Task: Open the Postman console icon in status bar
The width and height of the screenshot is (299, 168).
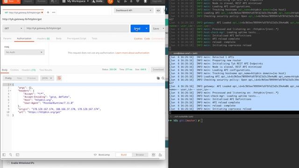Action: coord(18,154)
